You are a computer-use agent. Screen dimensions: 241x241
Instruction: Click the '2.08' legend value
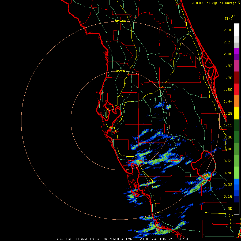tap(228, 54)
